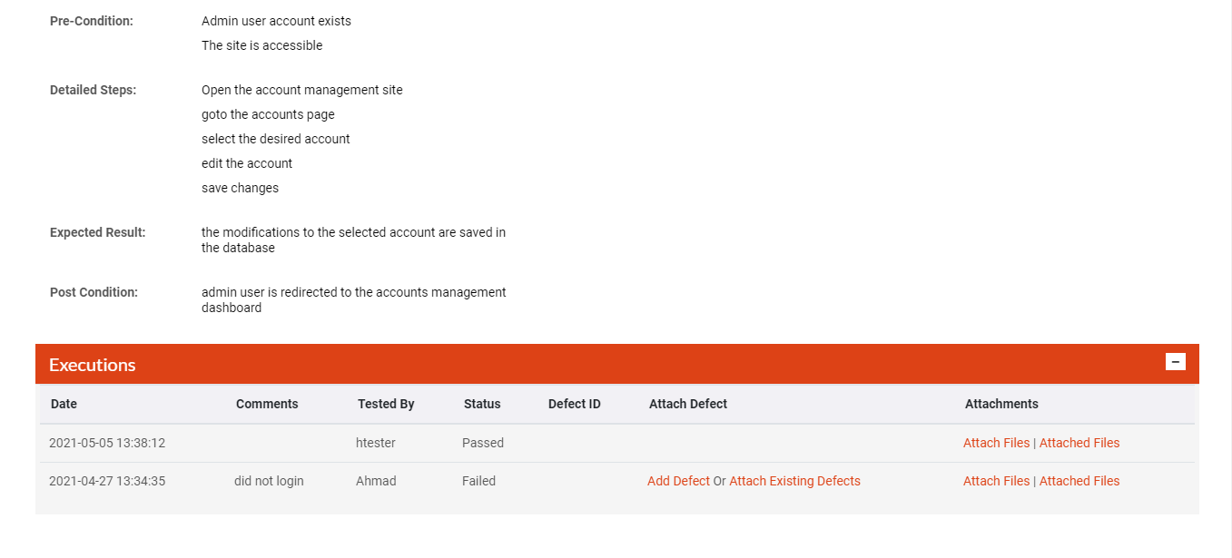Select the execution tested by Ahmad
1232x558 pixels.
[x=376, y=481]
